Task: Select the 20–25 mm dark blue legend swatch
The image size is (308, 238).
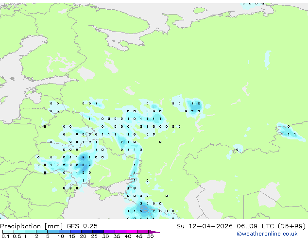Action: coord(87,232)
